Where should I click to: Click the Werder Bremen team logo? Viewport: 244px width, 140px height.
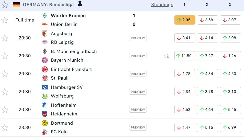45,16
